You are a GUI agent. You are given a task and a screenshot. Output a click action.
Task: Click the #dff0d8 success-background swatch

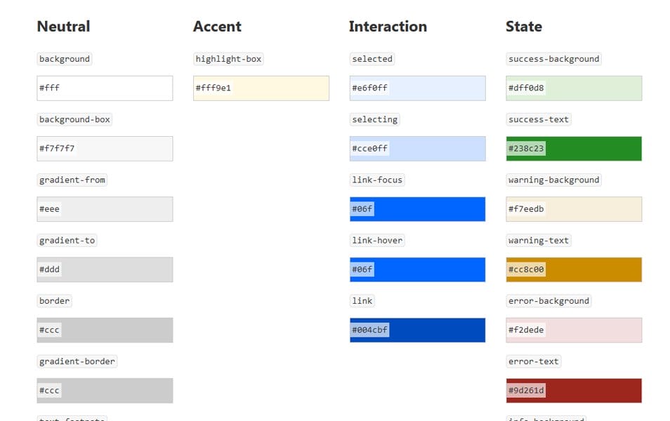coord(574,88)
